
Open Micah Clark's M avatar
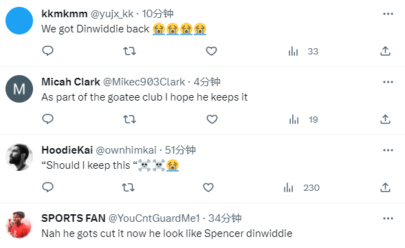[x=19, y=89]
